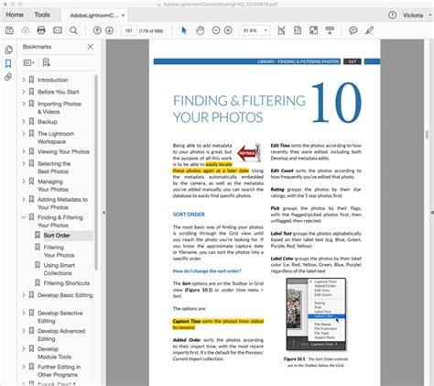The width and height of the screenshot is (434, 386).
Task: Click the document vertical scrollbar thumb
Action: coord(427,135)
